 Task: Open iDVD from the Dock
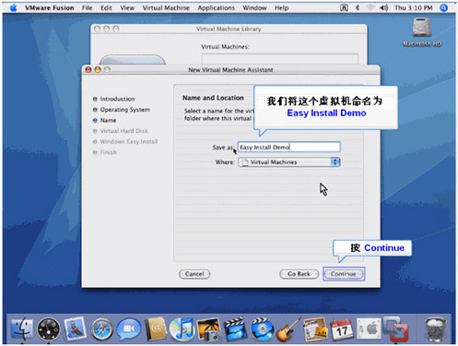tap(262, 328)
